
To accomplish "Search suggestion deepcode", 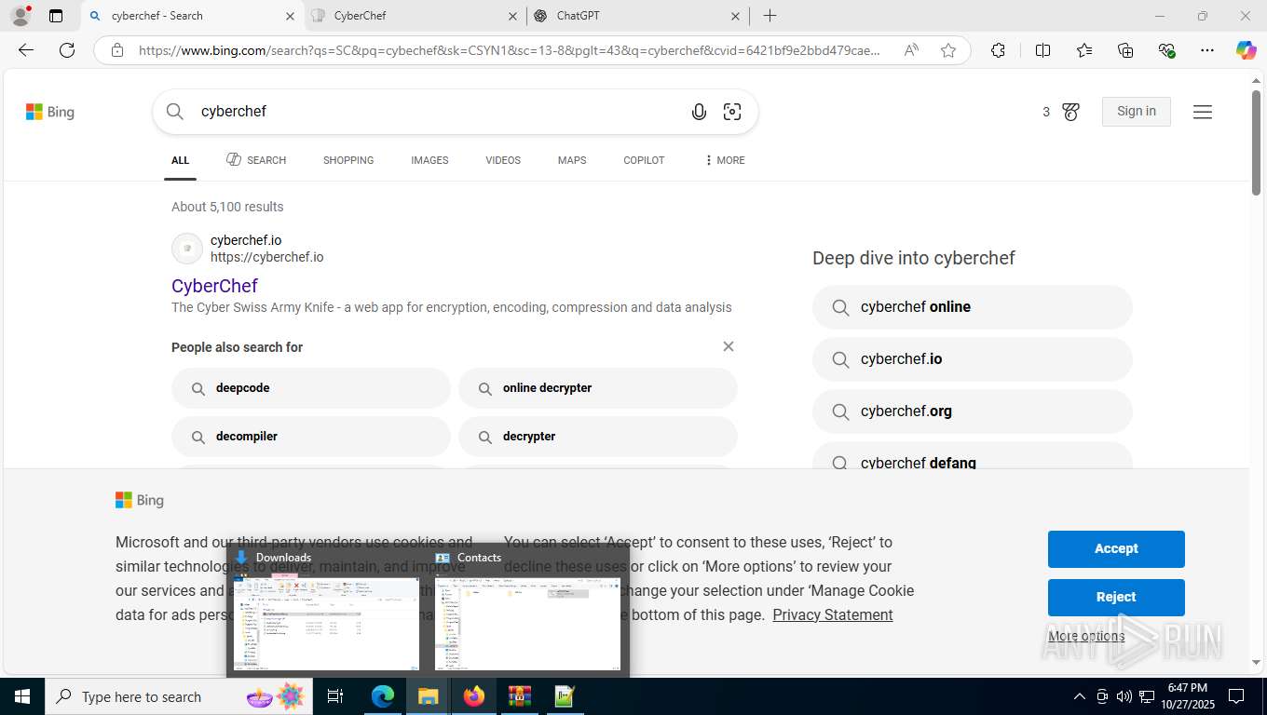I will click(x=311, y=388).
